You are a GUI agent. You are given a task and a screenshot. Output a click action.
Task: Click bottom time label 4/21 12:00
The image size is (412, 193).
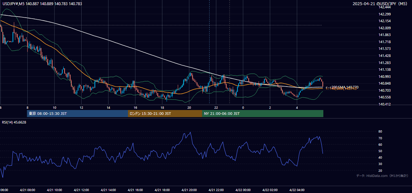(81, 190)
